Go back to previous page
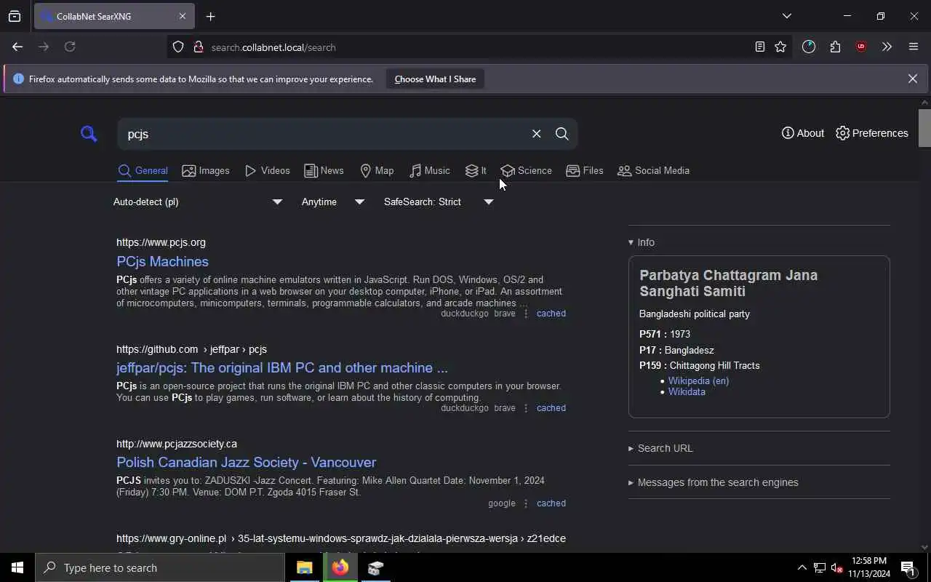931x582 pixels. click(x=17, y=47)
